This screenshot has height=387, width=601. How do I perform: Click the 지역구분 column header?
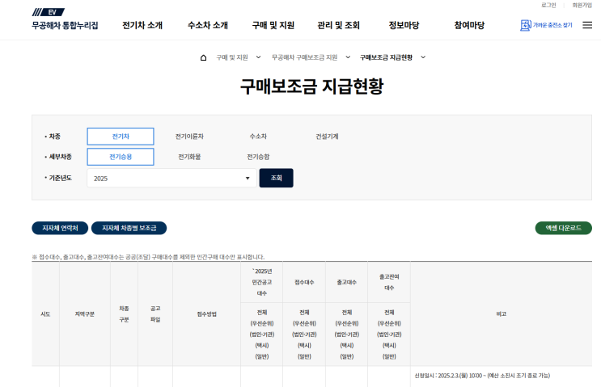click(x=85, y=314)
